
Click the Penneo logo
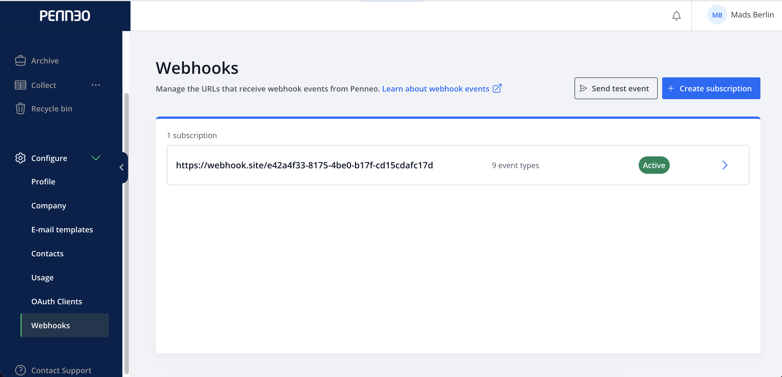(x=65, y=16)
